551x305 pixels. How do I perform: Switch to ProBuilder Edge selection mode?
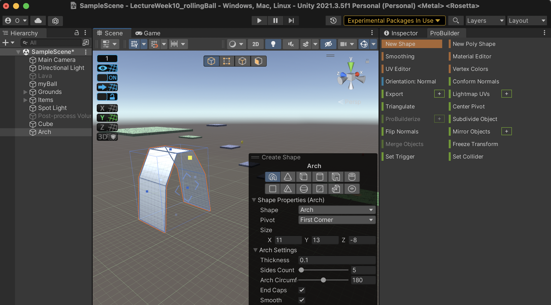click(242, 61)
